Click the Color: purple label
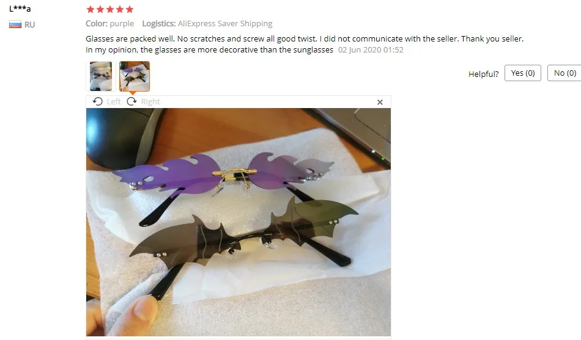The image size is (581, 340). (x=109, y=24)
